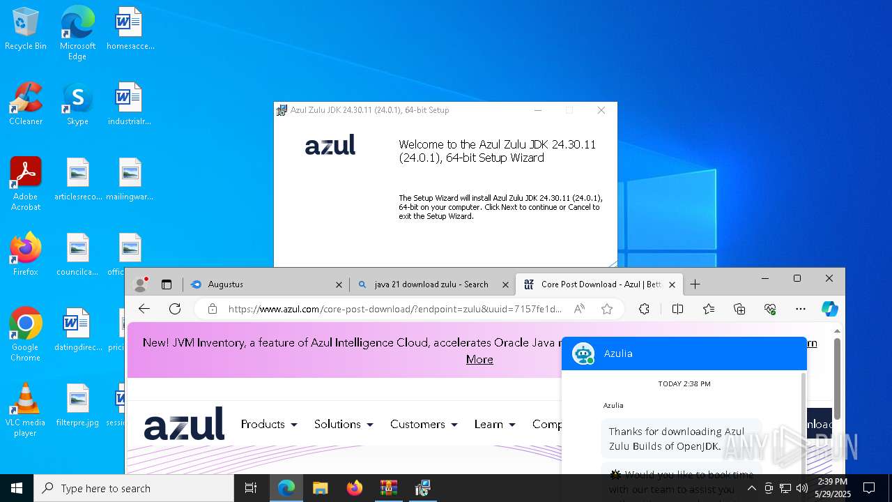This screenshot has width=892, height=502.
Task: Launch Firefox from the desktop icon
Action: click(26, 254)
